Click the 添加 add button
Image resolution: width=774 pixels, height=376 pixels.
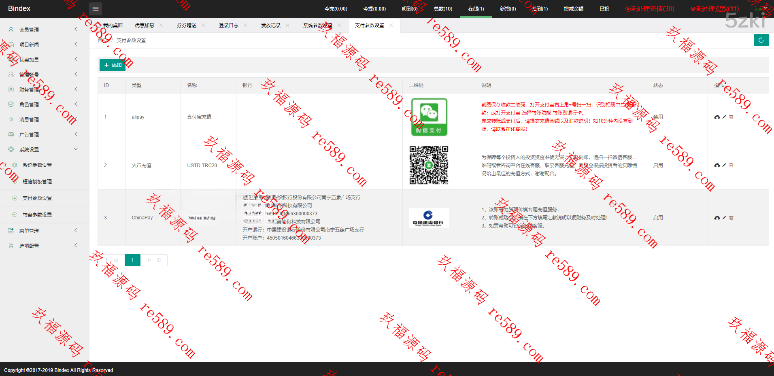click(113, 65)
